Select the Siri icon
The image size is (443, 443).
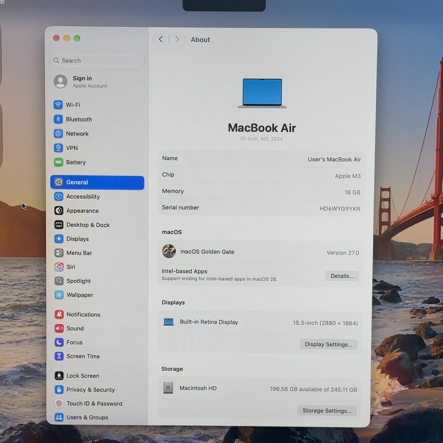coord(59,267)
